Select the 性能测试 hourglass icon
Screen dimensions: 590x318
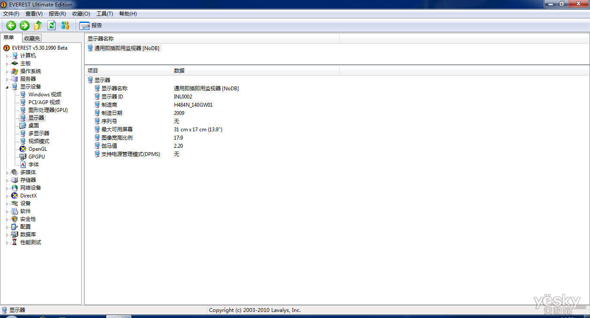[x=15, y=242]
